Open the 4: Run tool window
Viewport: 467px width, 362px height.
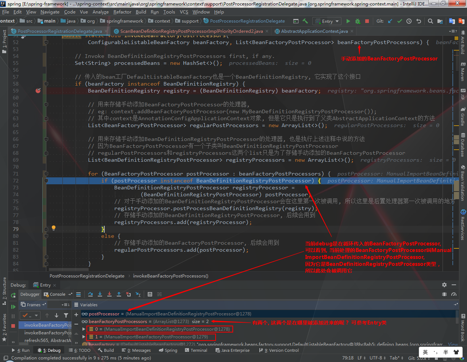click(x=20, y=350)
